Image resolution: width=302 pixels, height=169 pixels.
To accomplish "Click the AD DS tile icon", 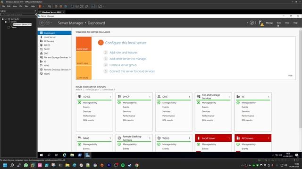I will pos(80,96).
